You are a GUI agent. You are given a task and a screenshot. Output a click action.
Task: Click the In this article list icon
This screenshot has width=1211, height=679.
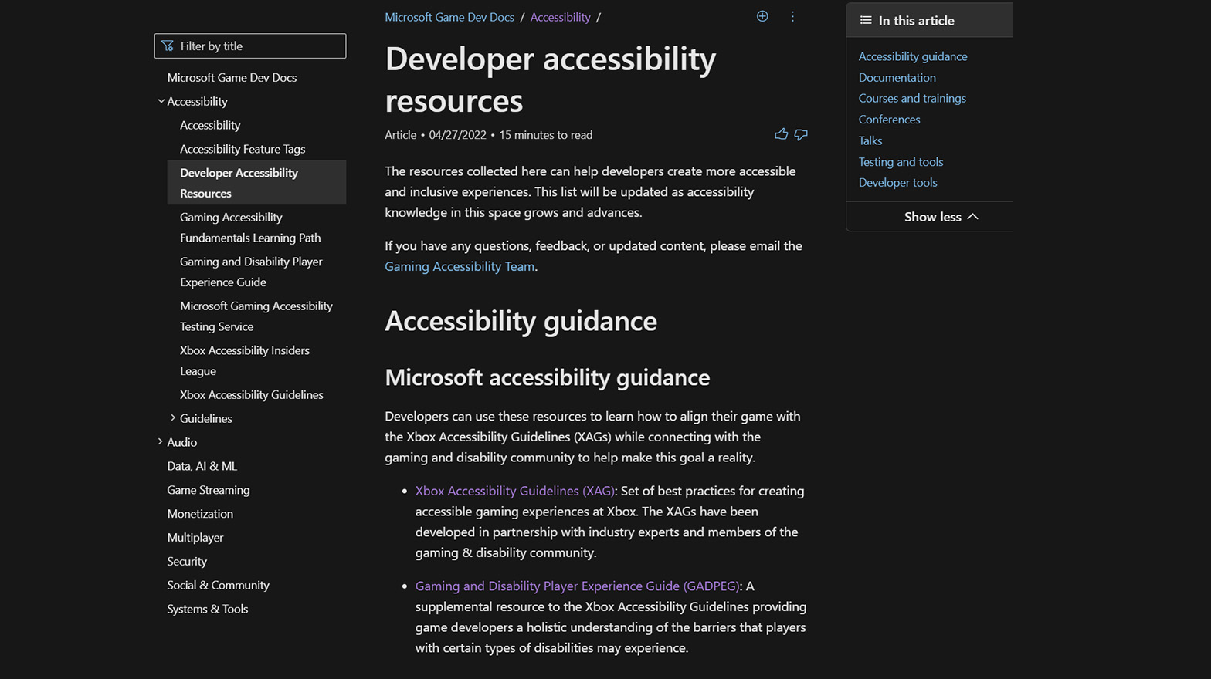tap(866, 21)
